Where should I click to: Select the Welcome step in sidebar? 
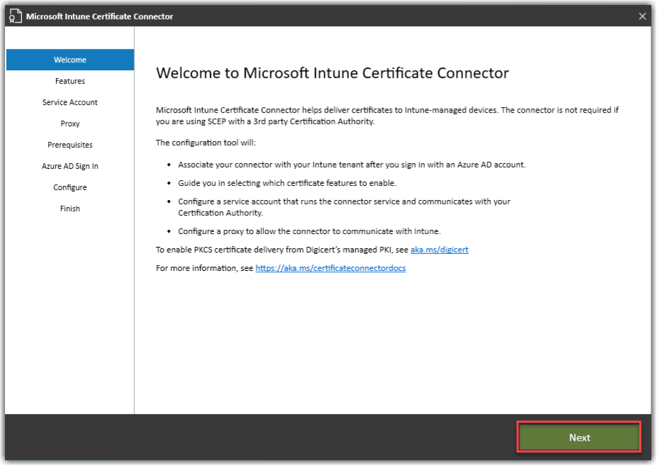coord(70,60)
